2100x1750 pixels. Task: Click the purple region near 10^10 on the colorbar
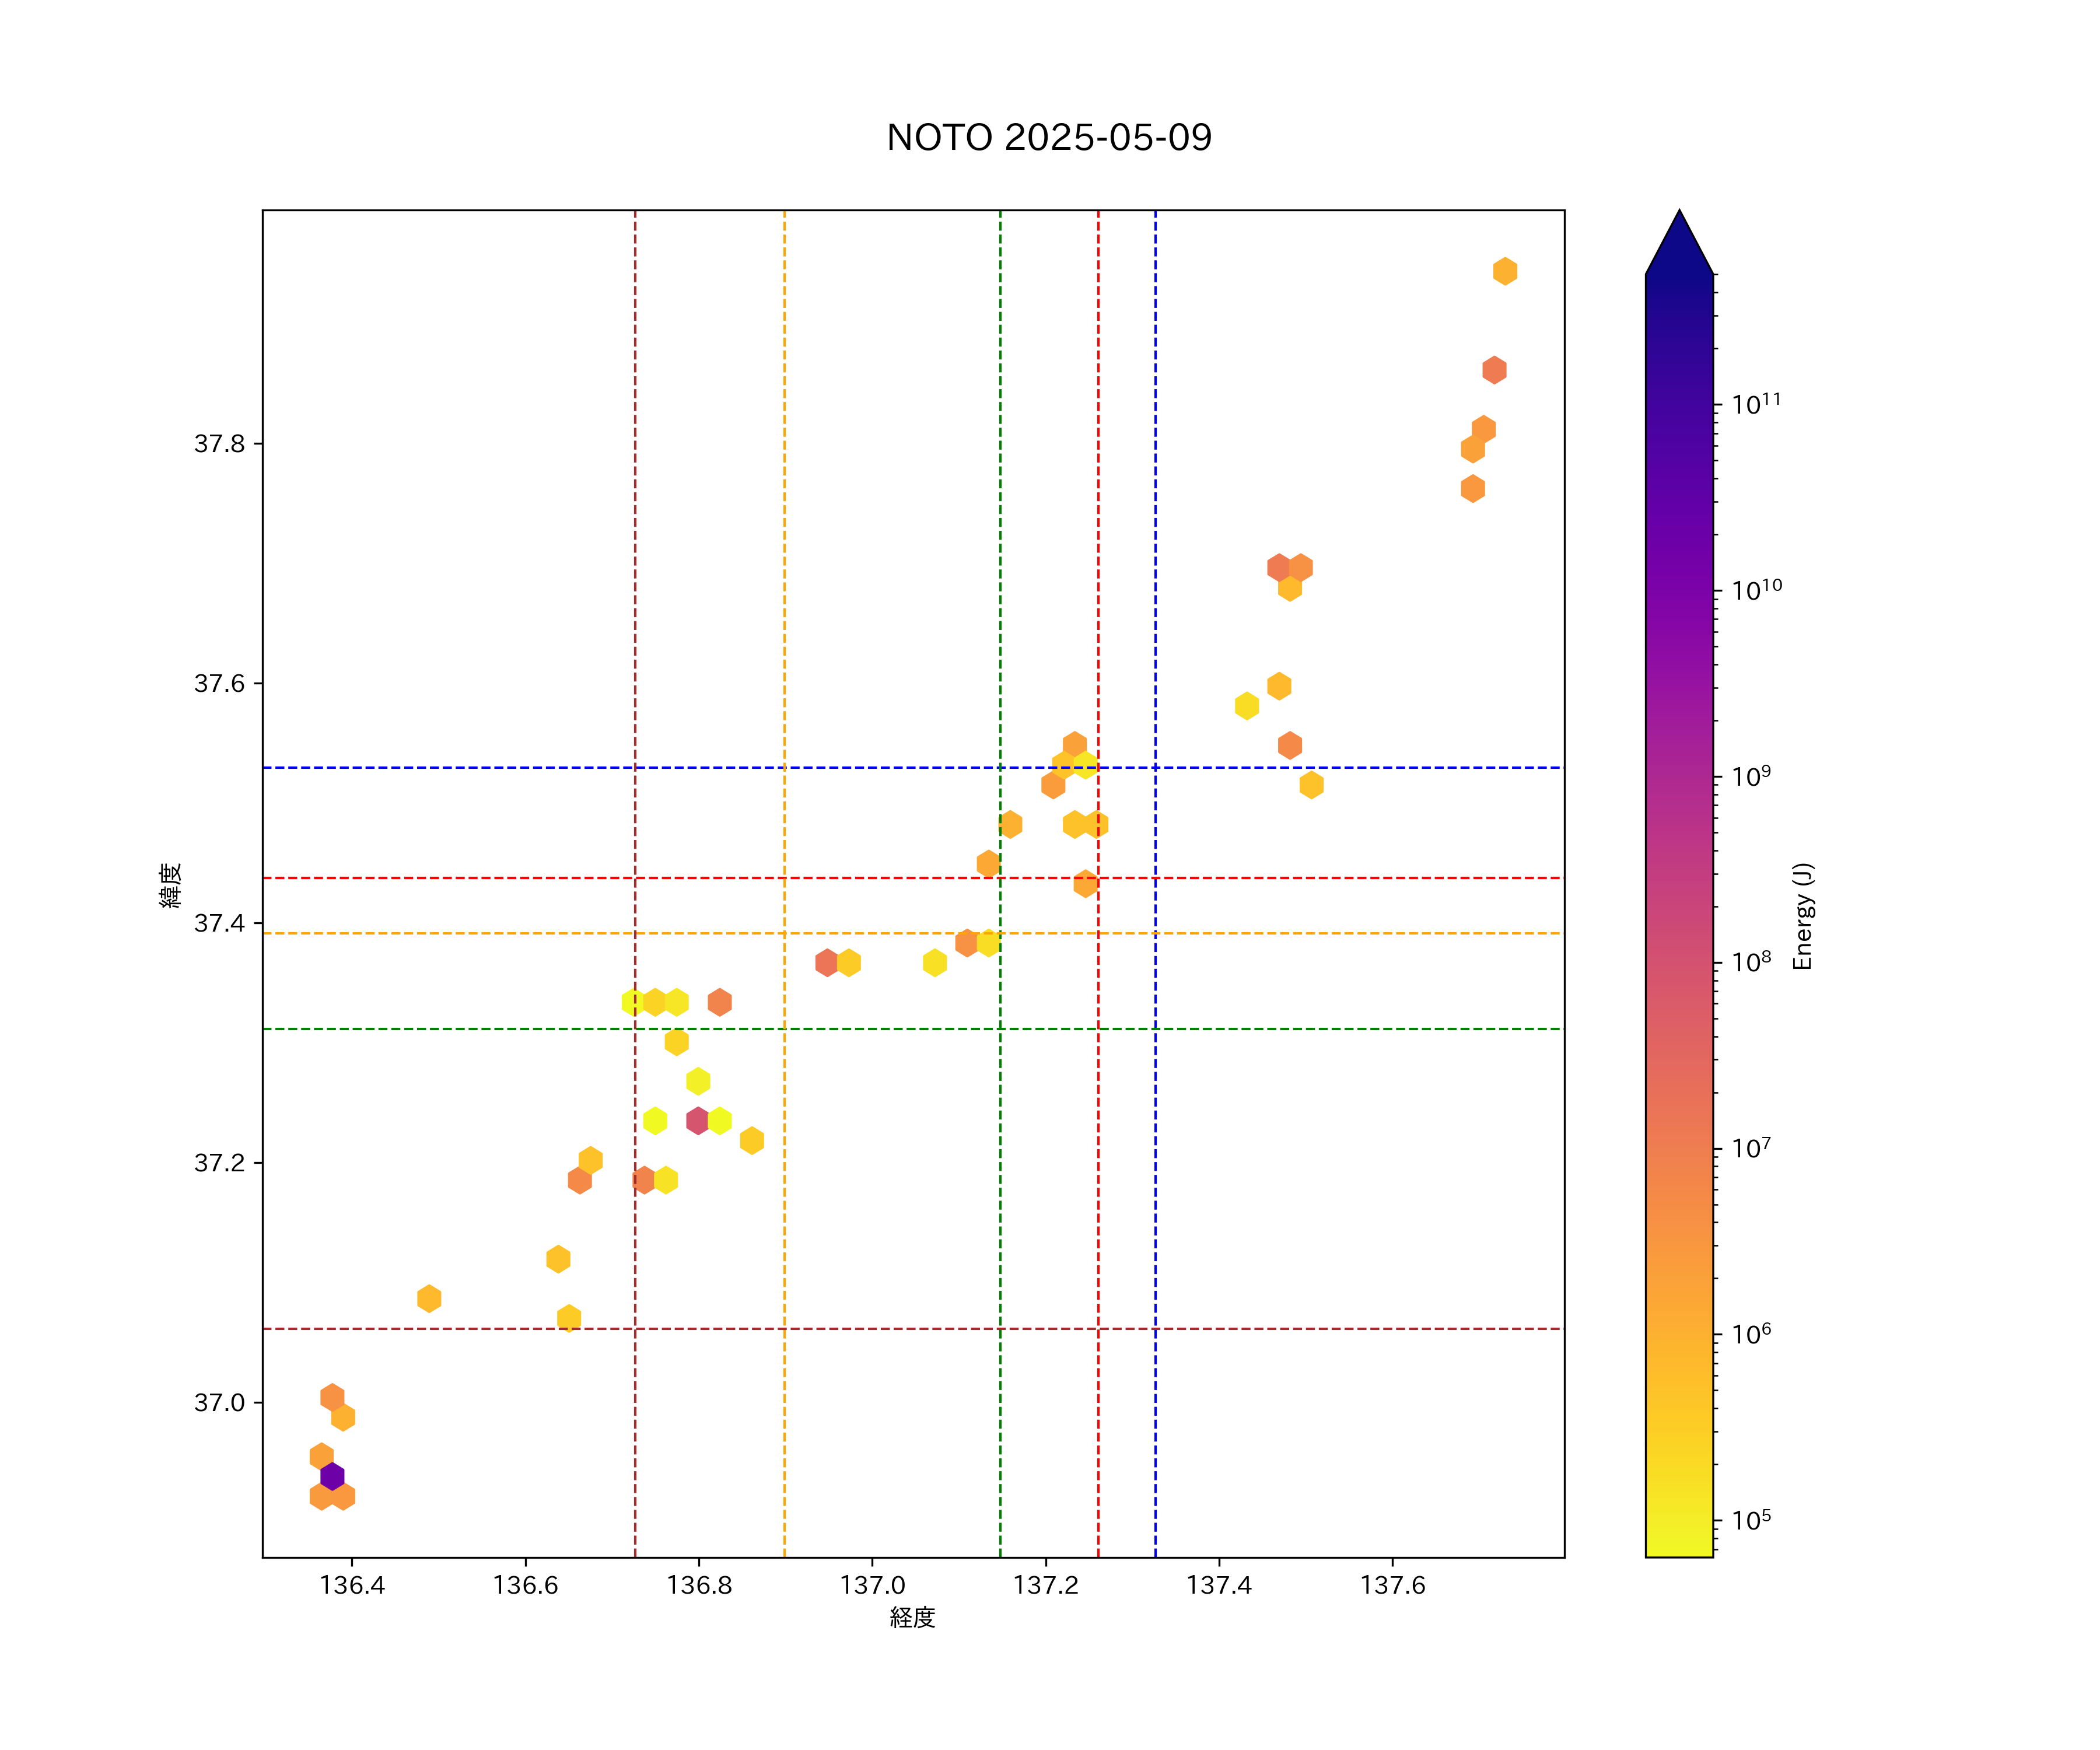(1679, 592)
